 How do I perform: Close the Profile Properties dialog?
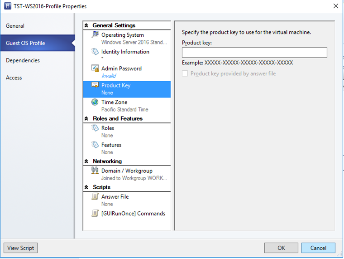(x=336, y=6)
